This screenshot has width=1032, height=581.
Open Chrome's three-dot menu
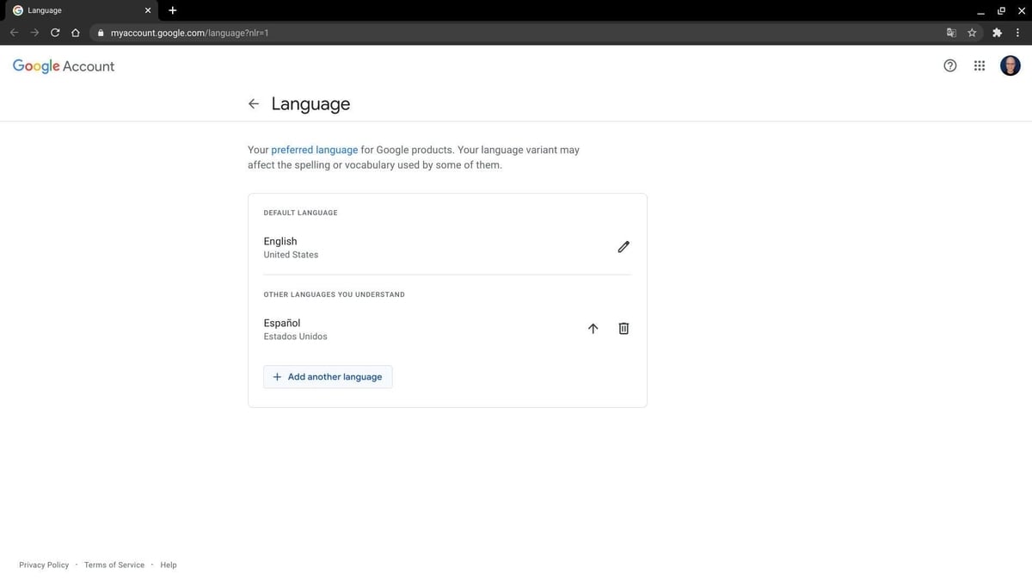[x=1017, y=32]
